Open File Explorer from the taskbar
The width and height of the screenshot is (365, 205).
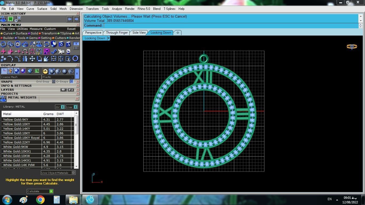(x=73, y=200)
